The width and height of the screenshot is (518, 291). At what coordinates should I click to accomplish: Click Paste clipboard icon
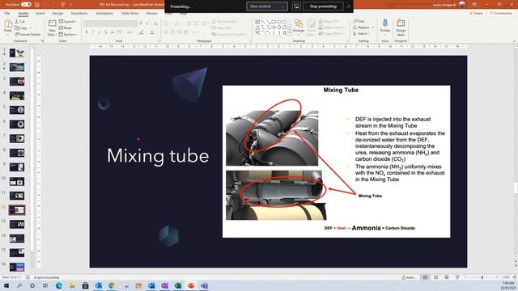pyautogui.click(x=8, y=24)
